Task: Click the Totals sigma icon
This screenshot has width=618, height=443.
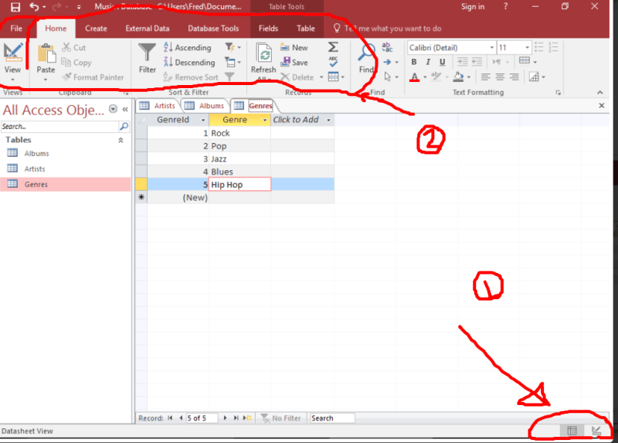Action: pyautogui.click(x=333, y=47)
